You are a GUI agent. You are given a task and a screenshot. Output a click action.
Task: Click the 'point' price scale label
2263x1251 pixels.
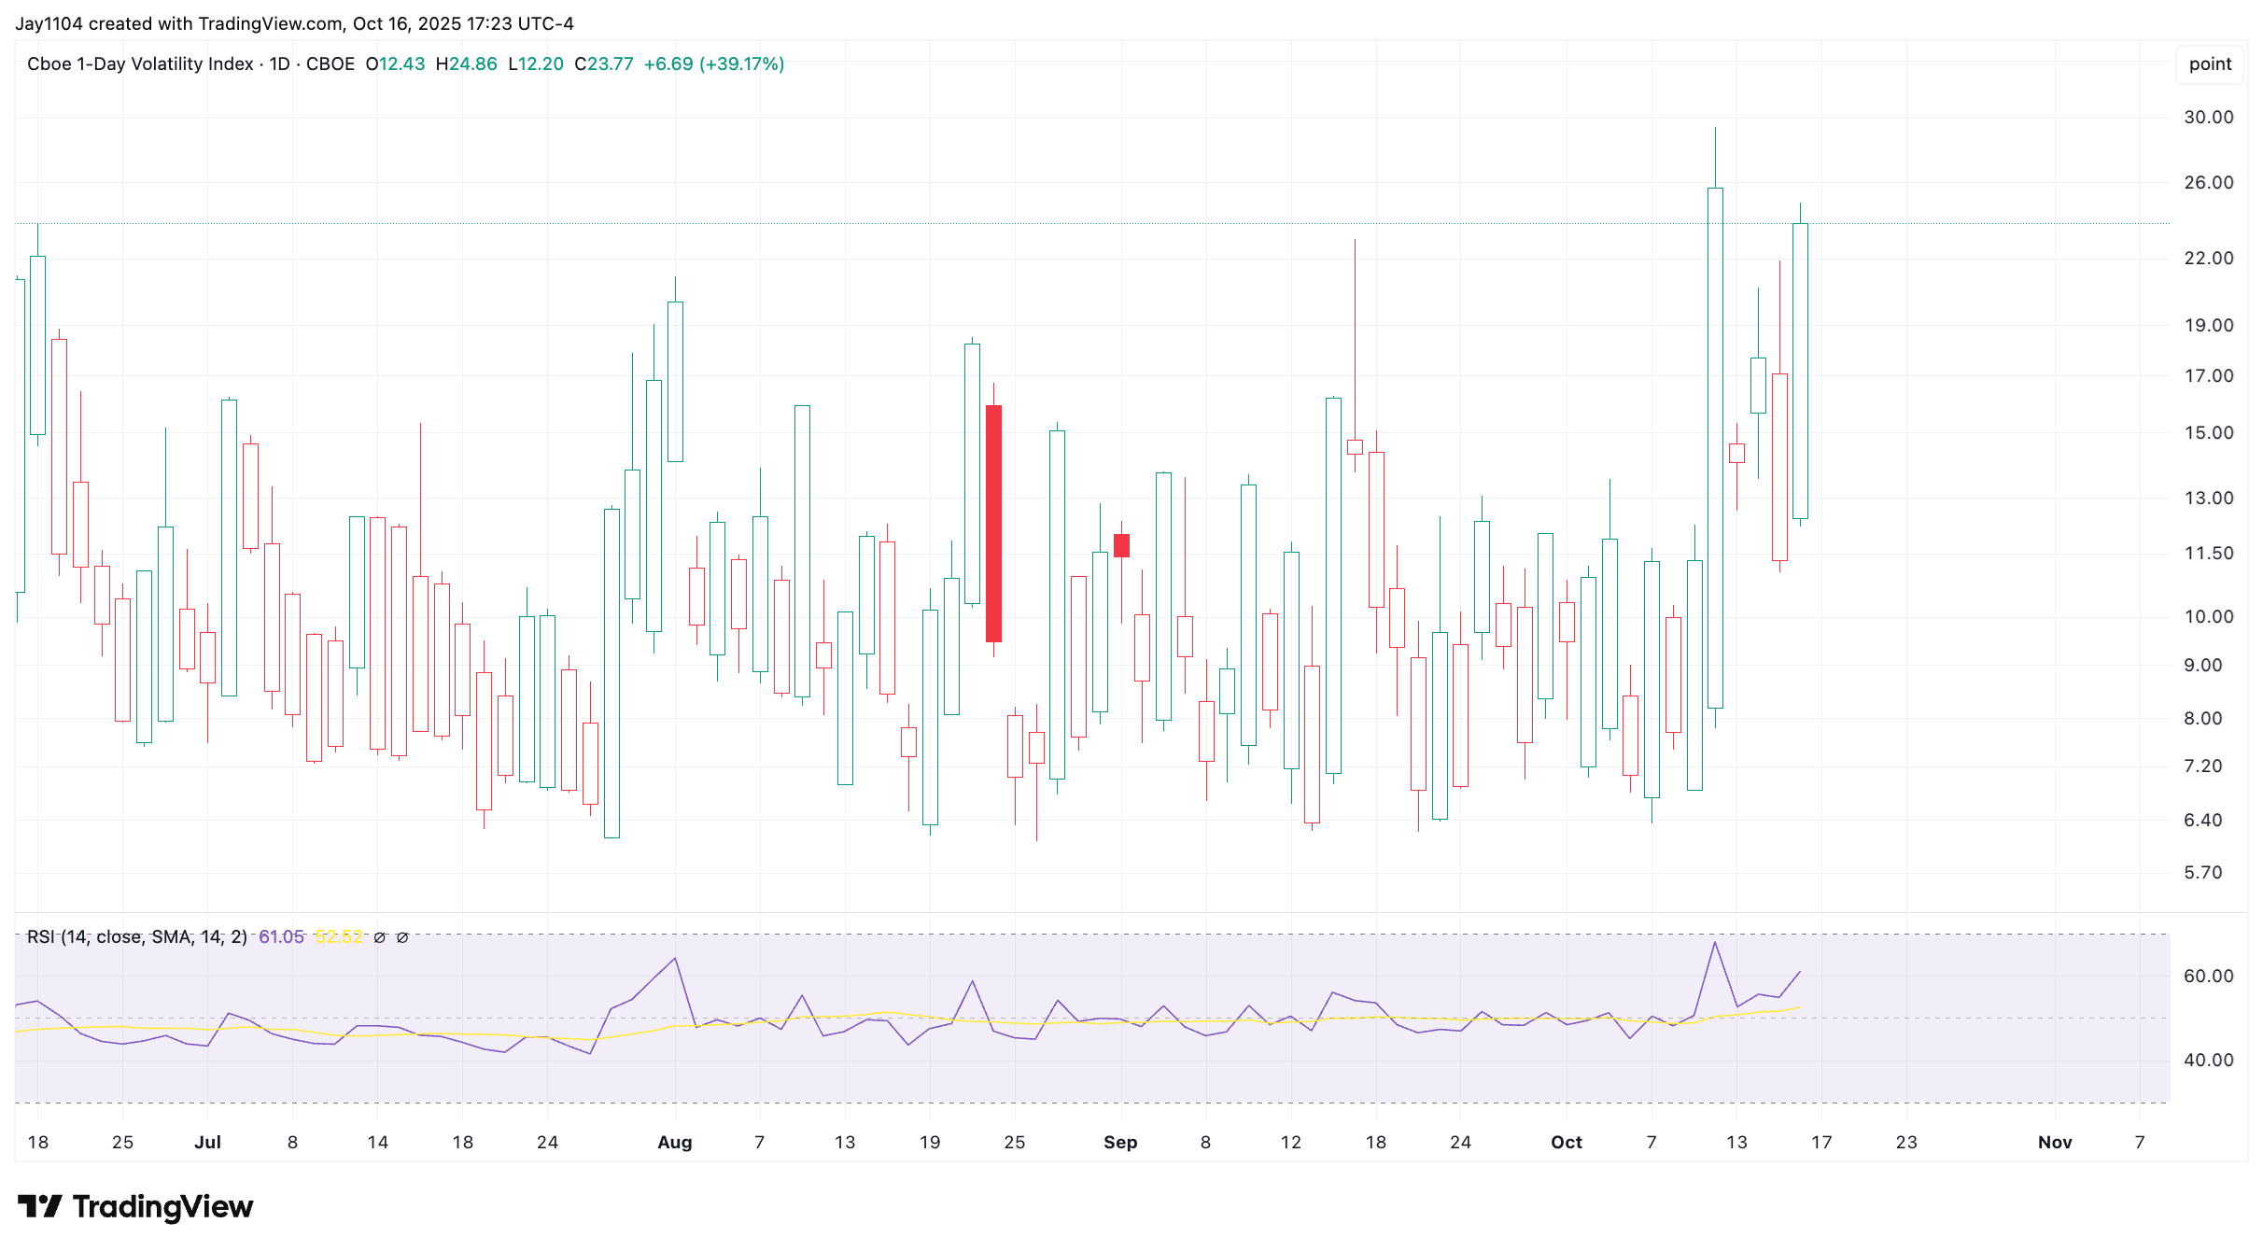2210,63
